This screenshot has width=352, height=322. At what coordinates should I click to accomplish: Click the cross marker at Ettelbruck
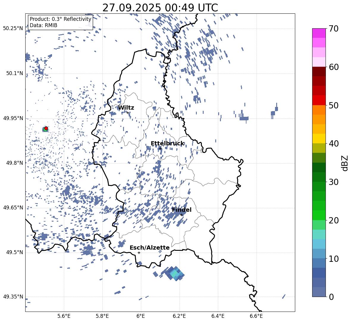tap(160, 148)
